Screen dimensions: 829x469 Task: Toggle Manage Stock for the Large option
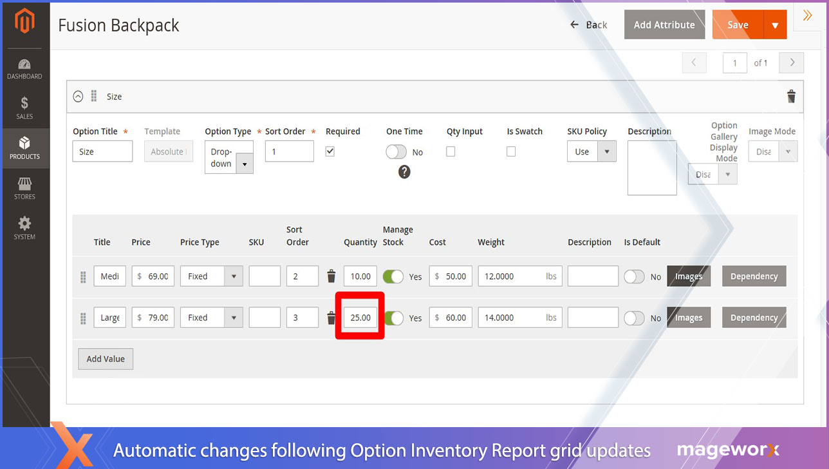[x=393, y=317]
